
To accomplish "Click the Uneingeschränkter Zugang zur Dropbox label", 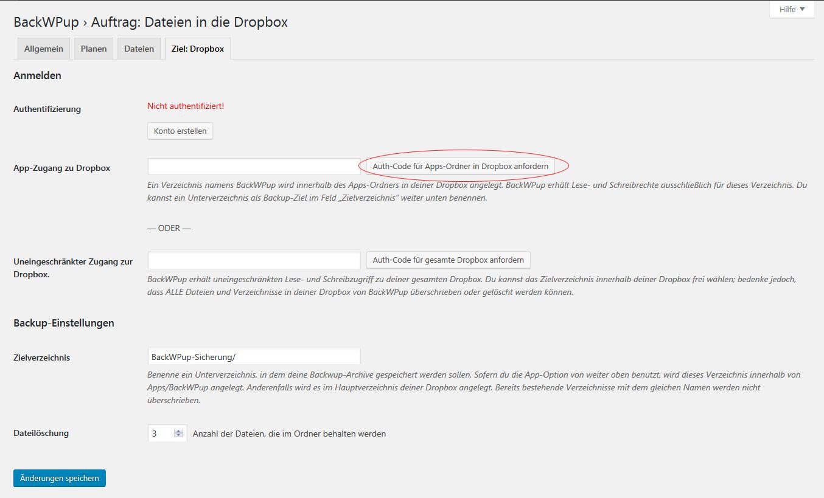I will [x=73, y=268].
